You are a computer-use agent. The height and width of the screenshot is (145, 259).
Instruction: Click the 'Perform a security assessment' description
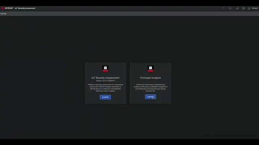(105, 88)
